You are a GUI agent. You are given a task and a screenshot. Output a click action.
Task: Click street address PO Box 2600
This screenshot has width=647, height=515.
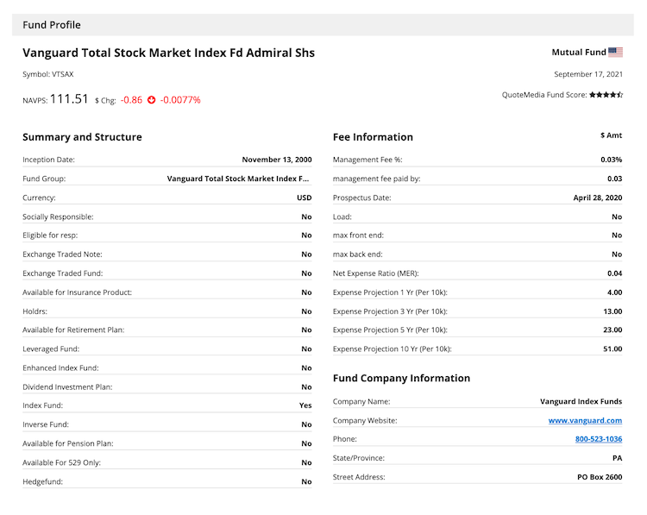(600, 477)
